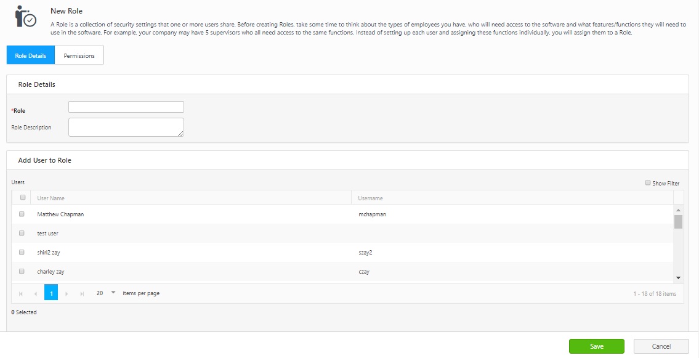The image size is (699, 358).
Task: Enable the Show Filter checkbox
Action: tap(648, 183)
